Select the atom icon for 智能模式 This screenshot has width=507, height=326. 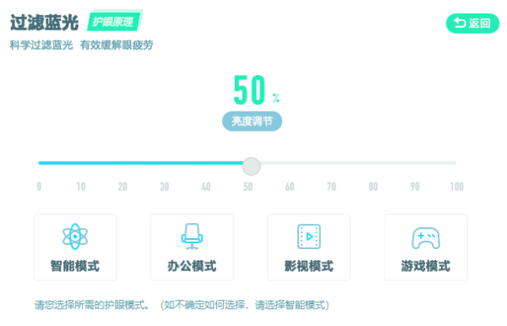(x=75, y=236)
